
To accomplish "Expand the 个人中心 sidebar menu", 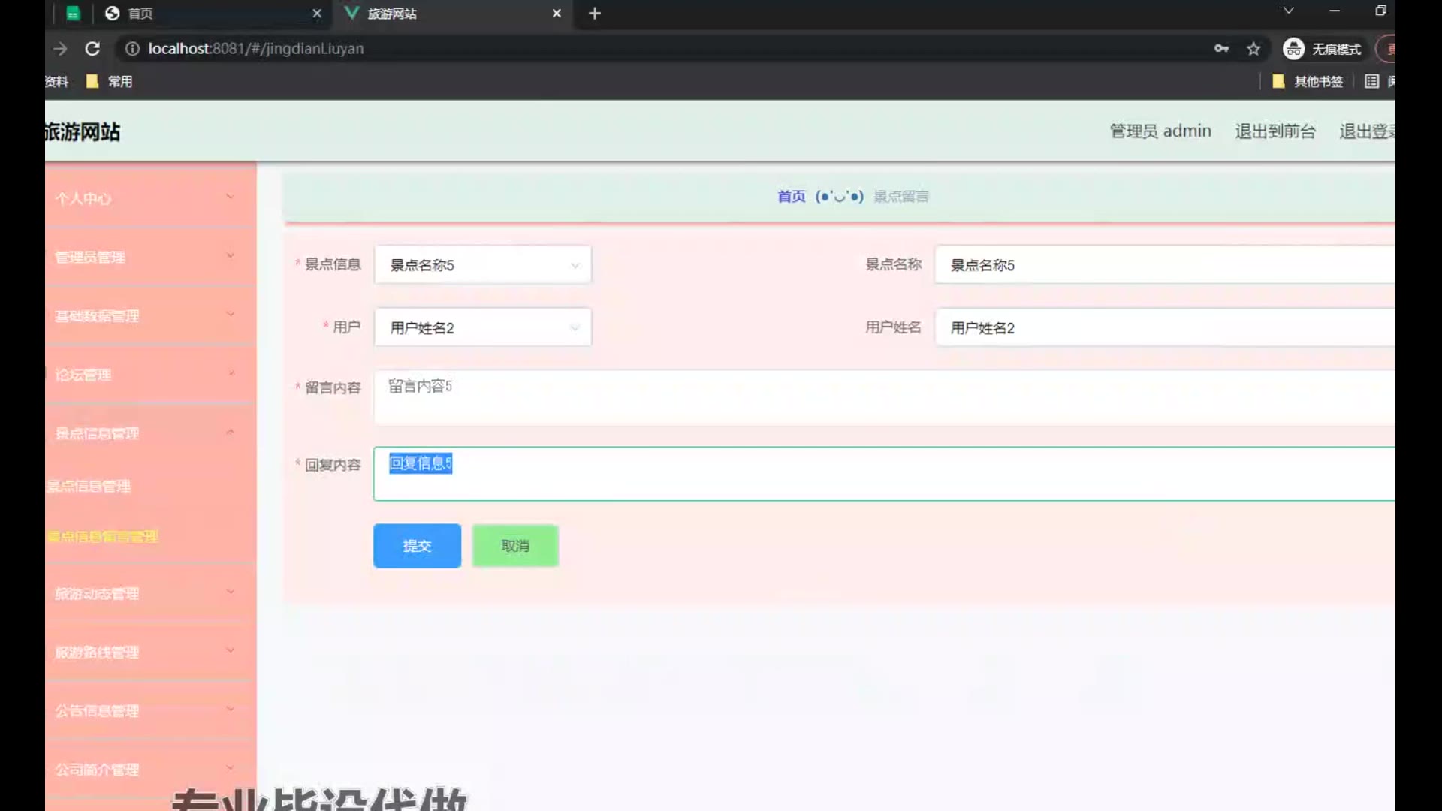I will tap(146, 198).
